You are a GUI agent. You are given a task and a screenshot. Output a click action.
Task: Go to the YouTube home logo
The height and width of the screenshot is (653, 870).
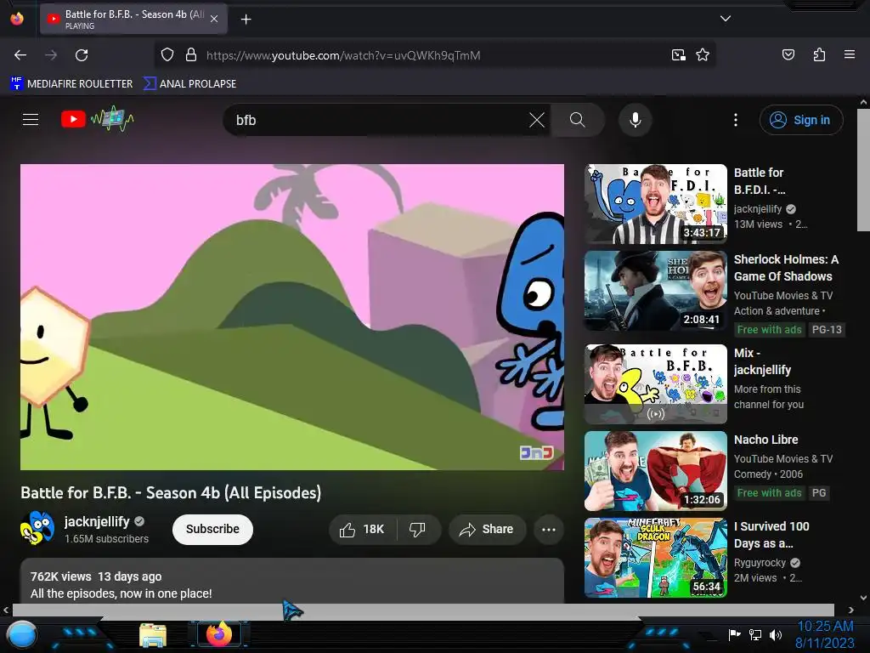click(98, 119)
